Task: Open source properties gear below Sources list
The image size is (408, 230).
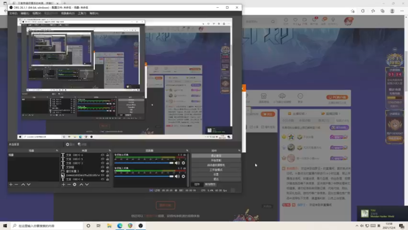Action: click(74, 185)
